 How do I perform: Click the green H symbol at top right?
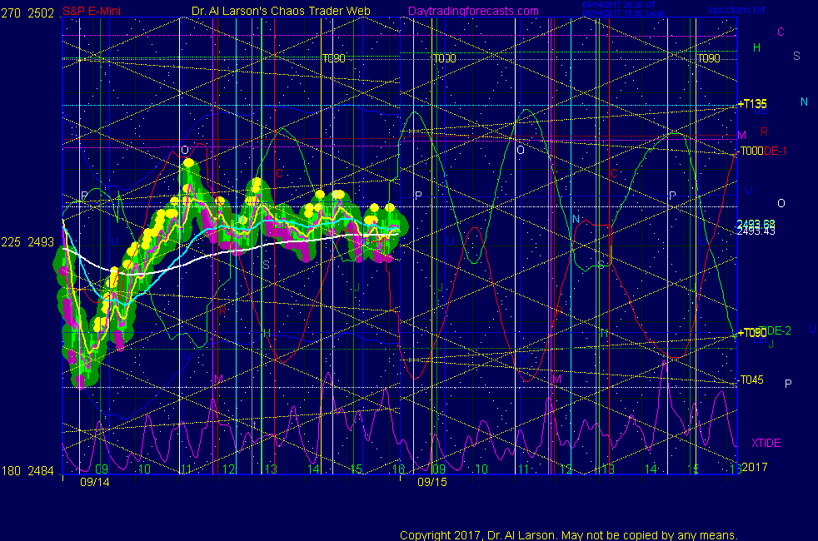pyautogui.click(x=756, y=48)
